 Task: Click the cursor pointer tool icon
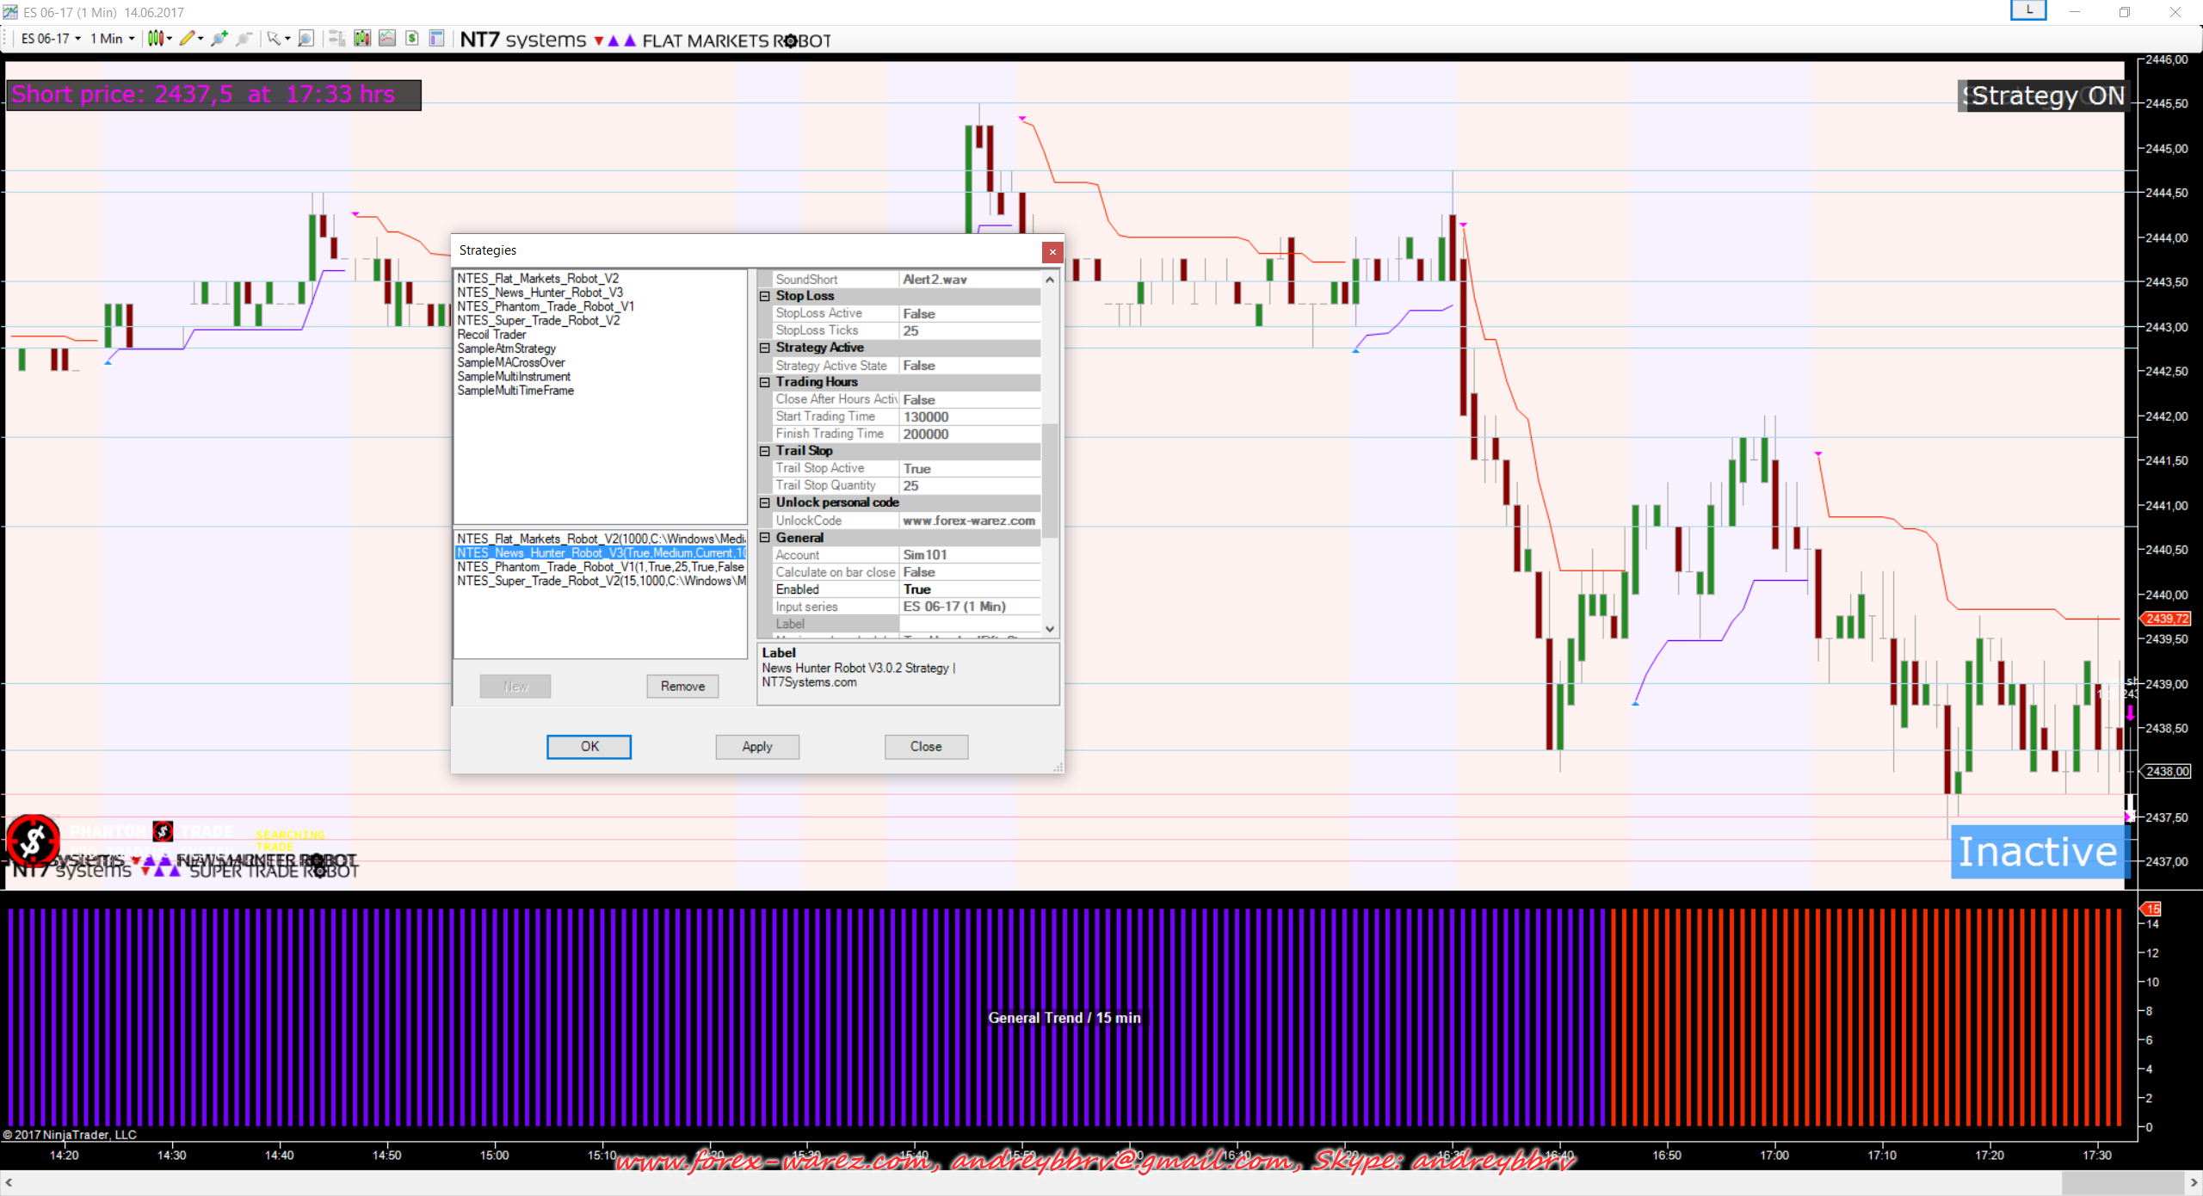(273, 38)
